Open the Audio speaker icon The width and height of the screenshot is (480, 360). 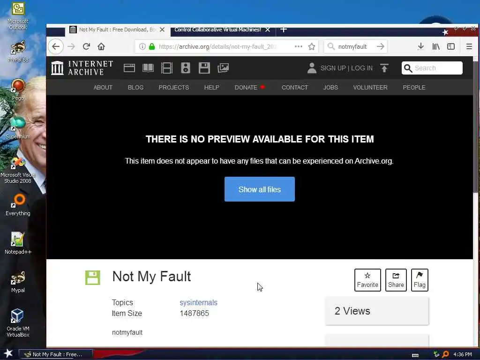click(186, 67)
